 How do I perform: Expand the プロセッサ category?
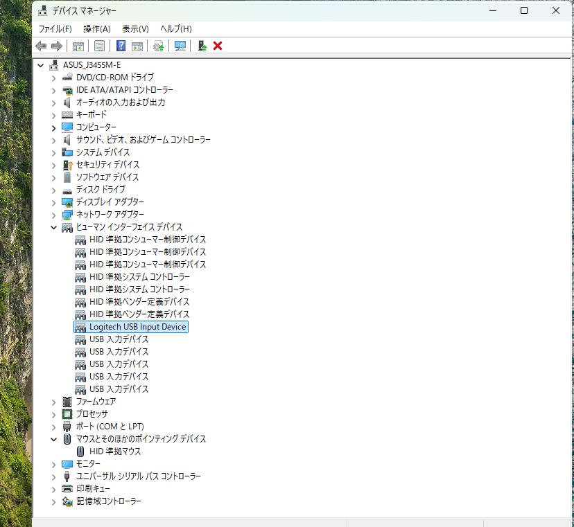54,415
